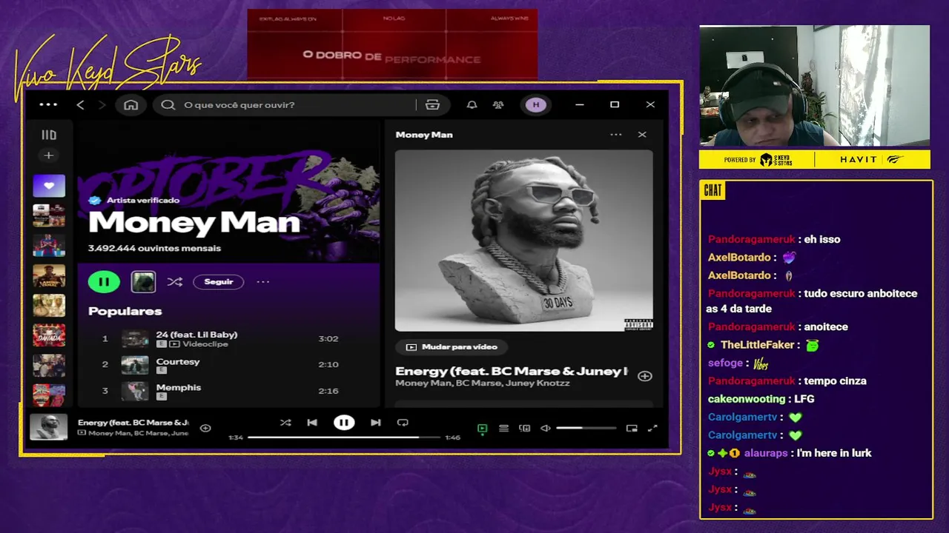Switch to video with 'Mudar para vídeo'
The image size is (949, 533).
(x=452, y=346)
